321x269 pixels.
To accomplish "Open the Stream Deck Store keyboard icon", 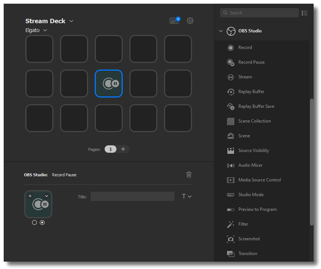I will [x=175, y=20].
